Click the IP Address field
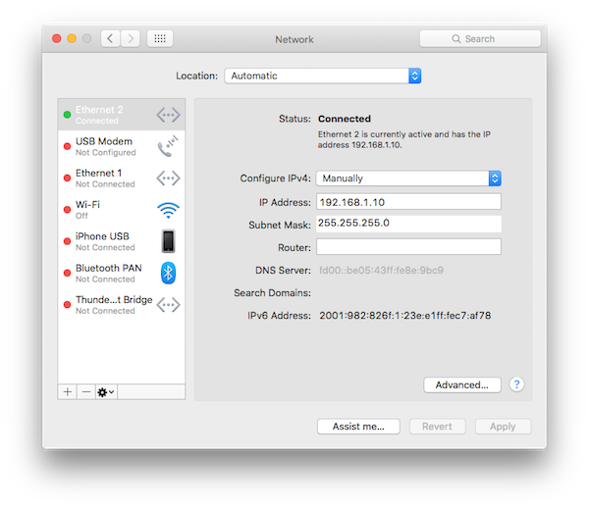589x509 pixels. coord(408,201)
